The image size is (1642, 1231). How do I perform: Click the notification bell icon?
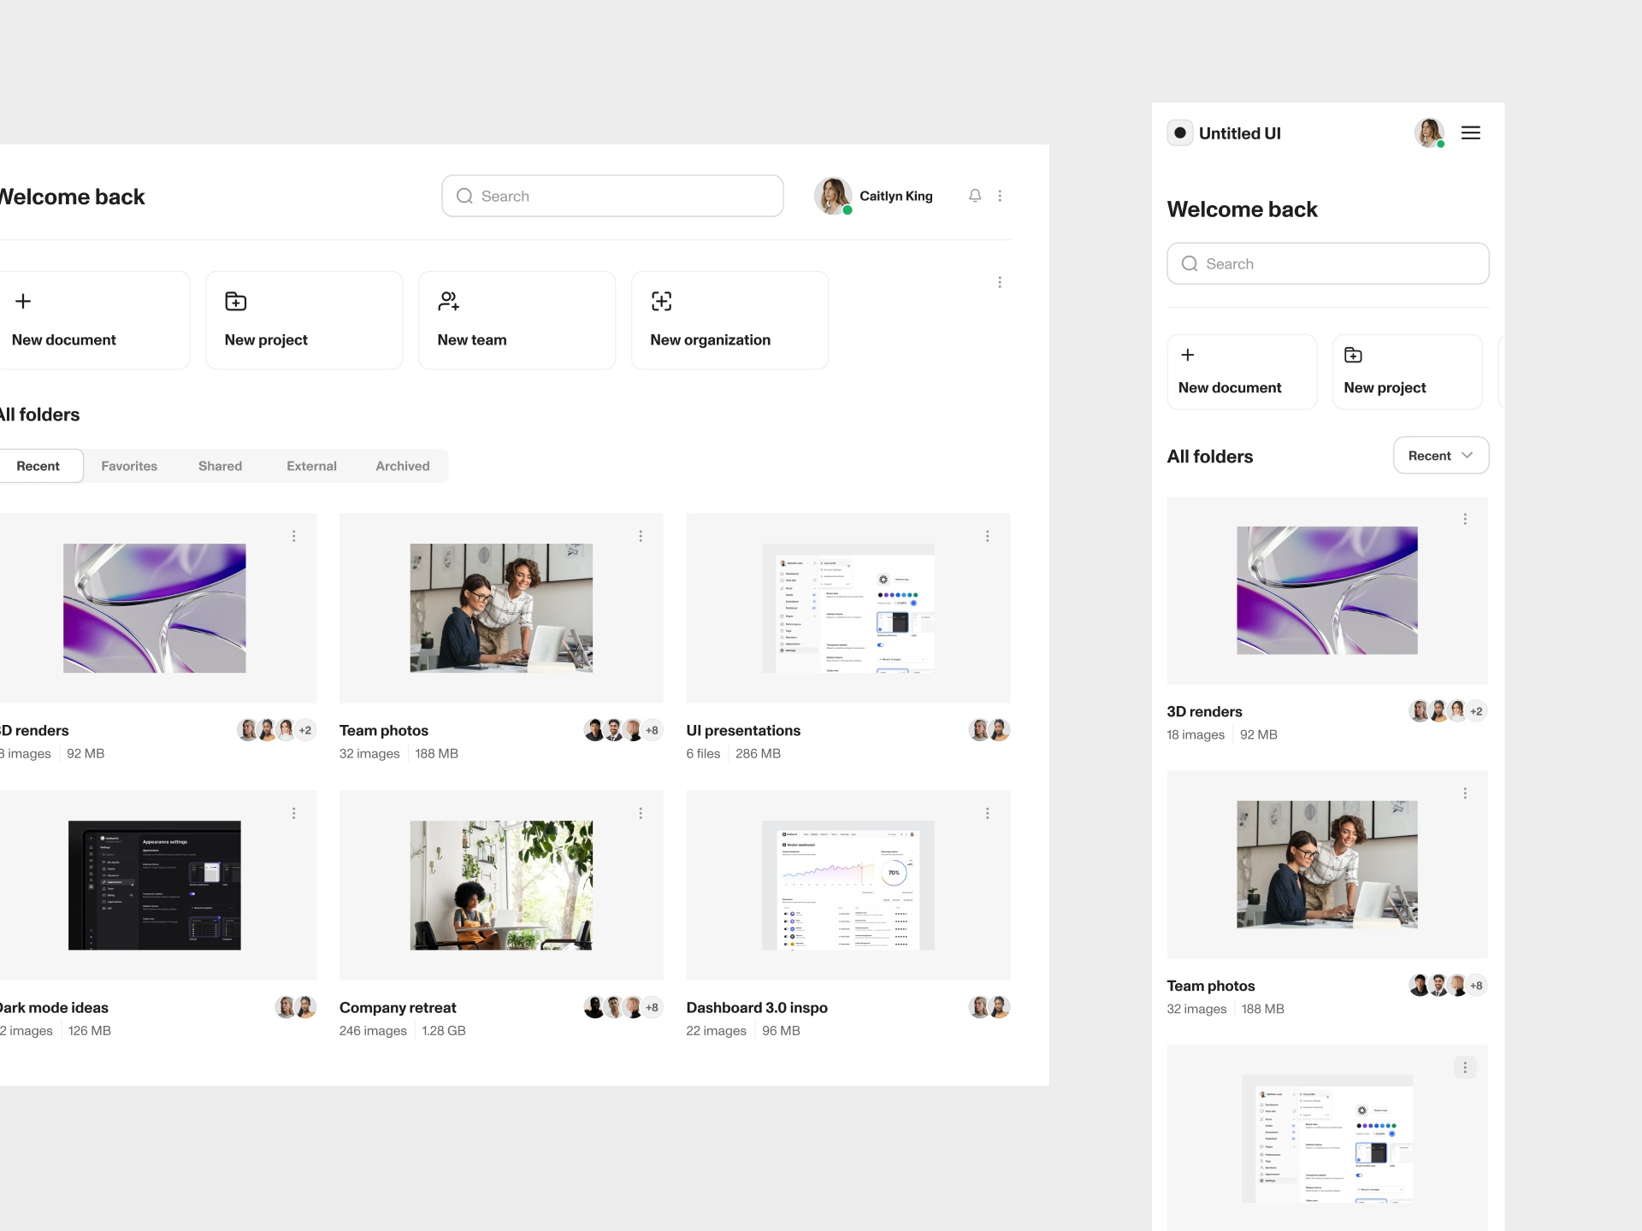(974, 196)
